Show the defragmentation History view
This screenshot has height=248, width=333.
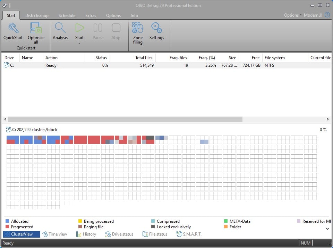pos(86,234)
